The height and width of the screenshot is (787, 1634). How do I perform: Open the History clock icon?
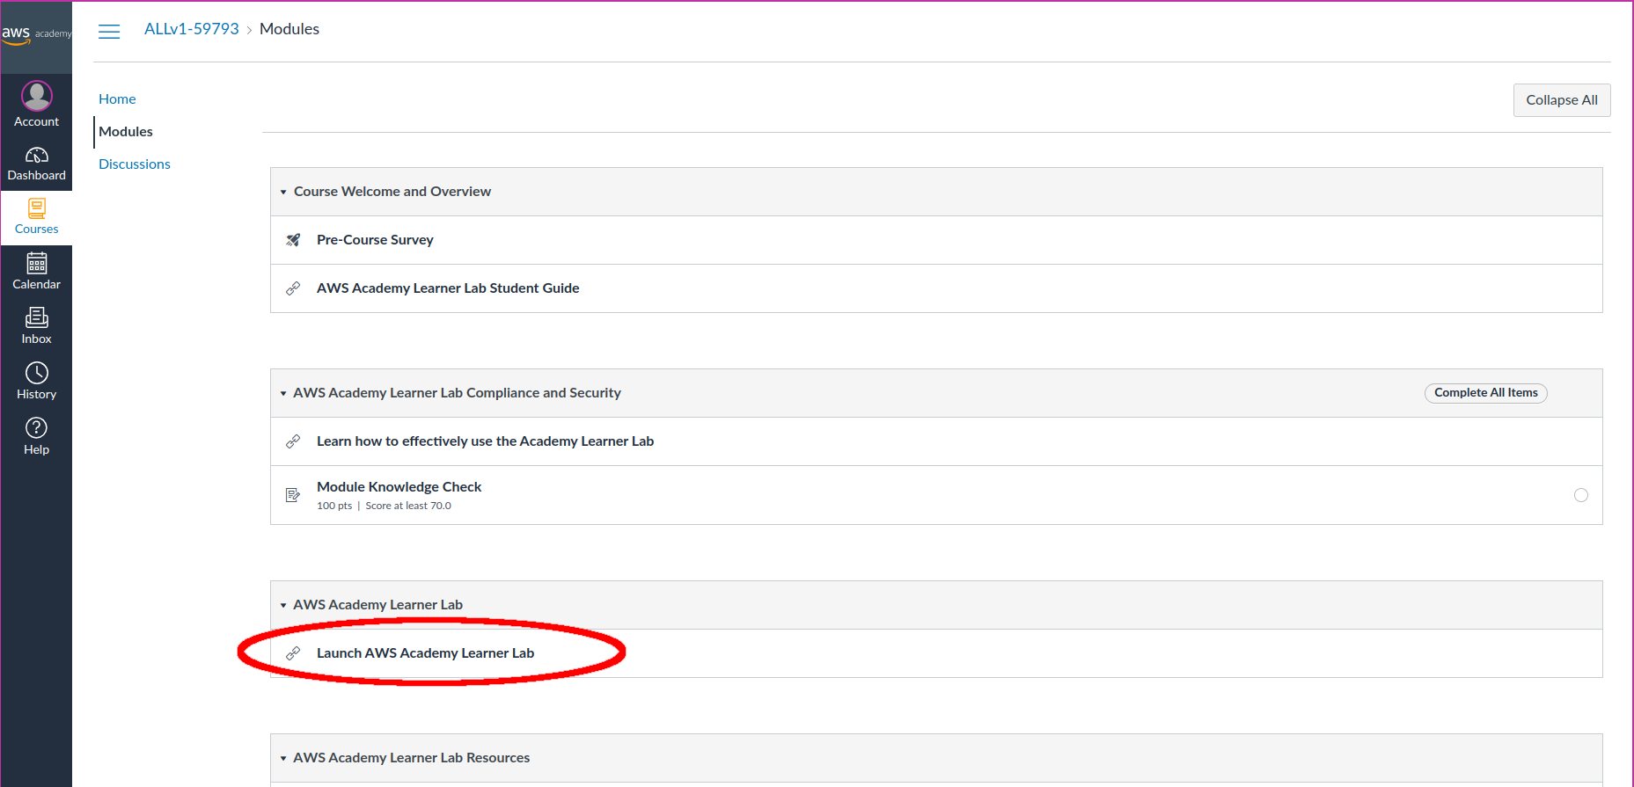36,374
